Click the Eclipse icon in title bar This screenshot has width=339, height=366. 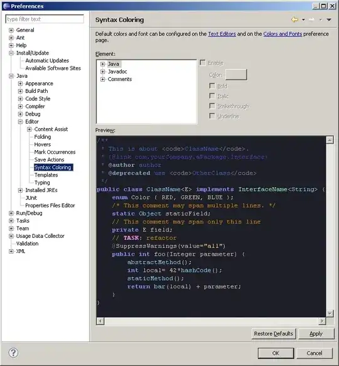click(x=7, y=6)
